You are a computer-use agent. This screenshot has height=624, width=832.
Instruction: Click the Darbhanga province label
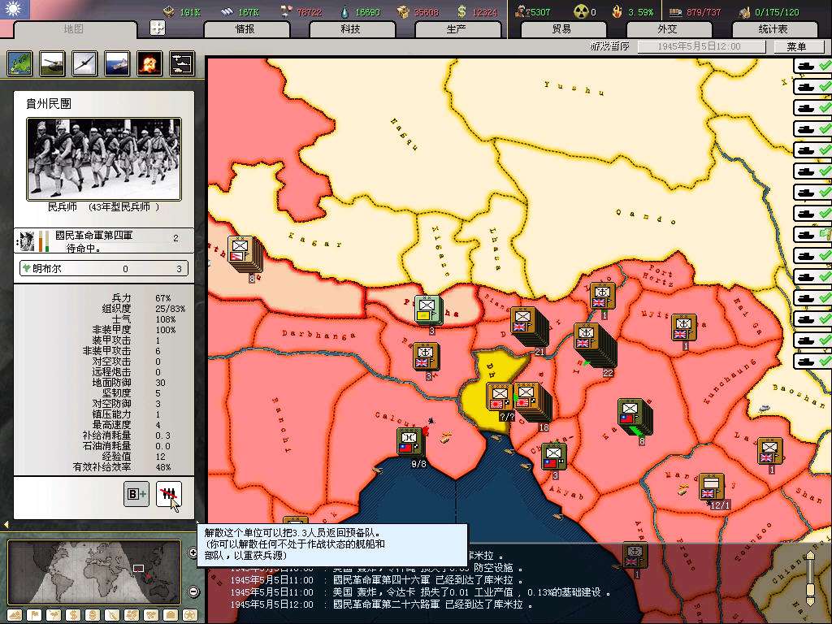(318, 334)
